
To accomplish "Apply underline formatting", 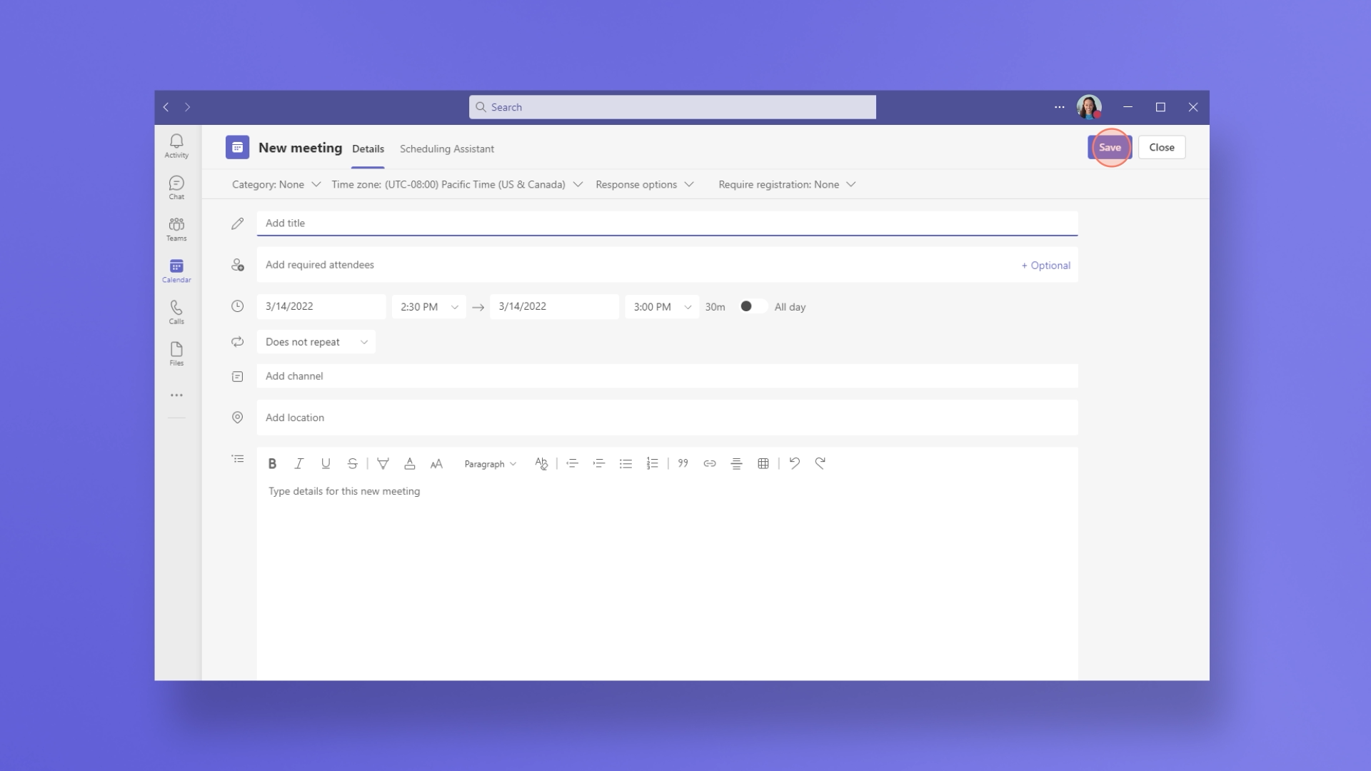I will (326, 463).
